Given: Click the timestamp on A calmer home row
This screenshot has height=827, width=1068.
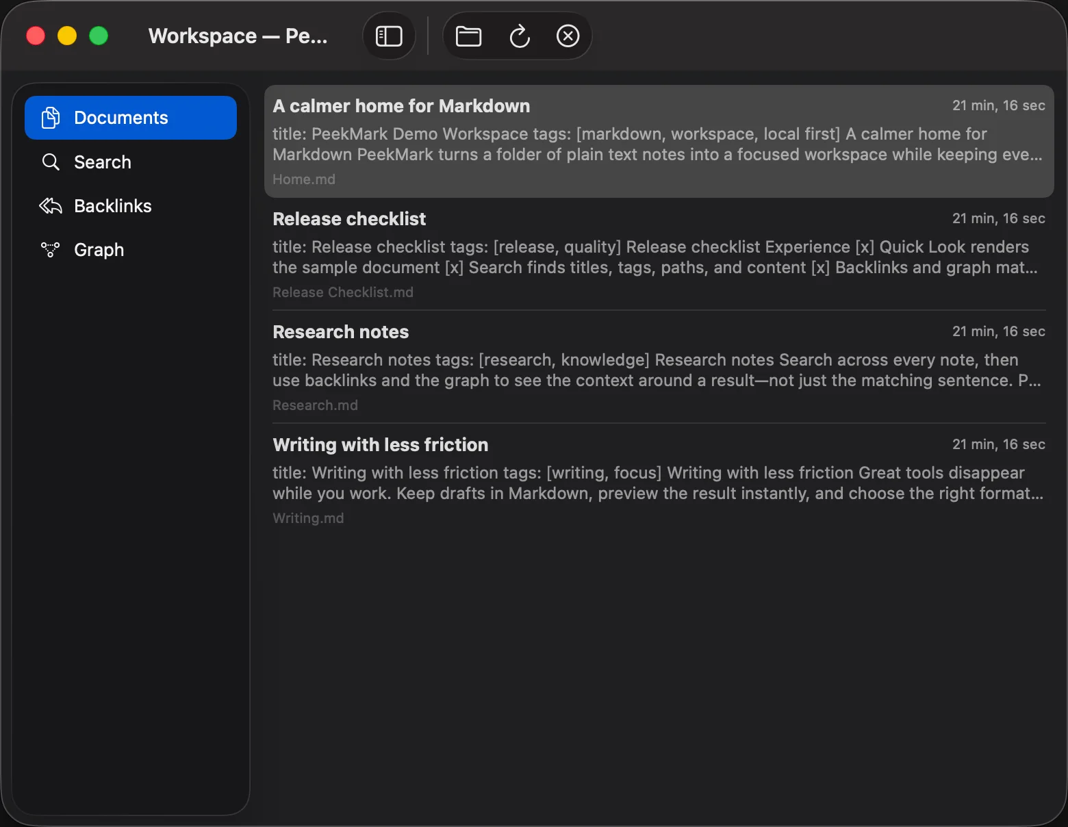Looking at the screenshot, I should coord(999,105).
